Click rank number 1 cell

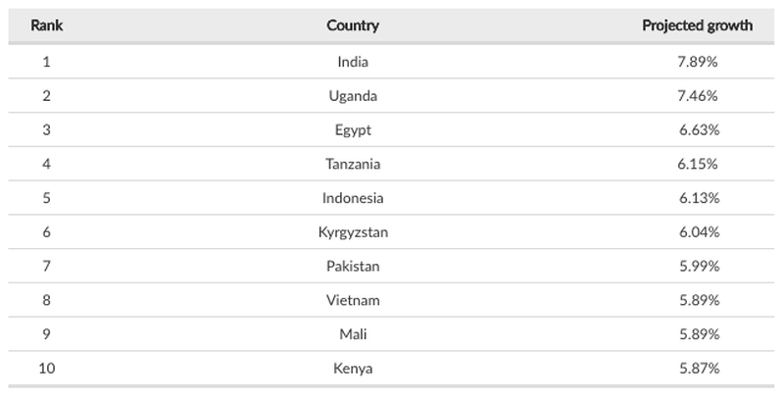click(46, 62)
